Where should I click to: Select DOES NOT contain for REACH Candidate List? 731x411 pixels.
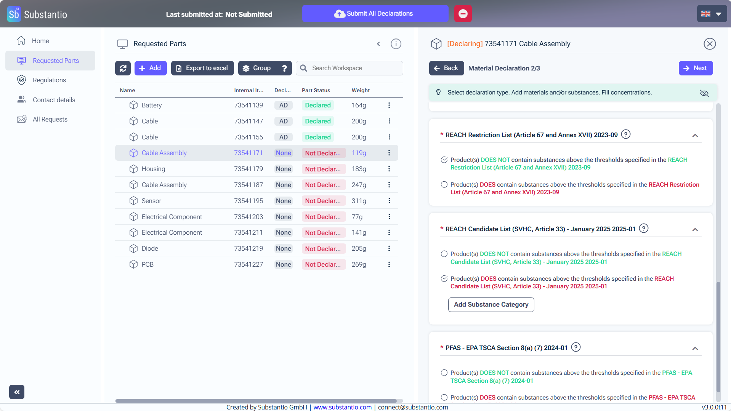[x=444, y=254]
